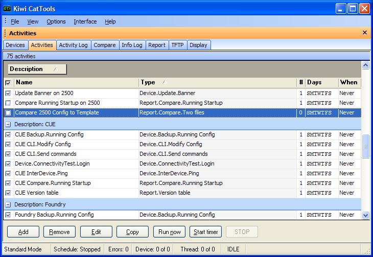Screen dimensions: 373x257
Task: Open the View menu
Action: pos(33,21)
